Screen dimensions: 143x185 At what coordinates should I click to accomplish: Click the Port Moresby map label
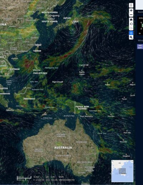(x=87, y=116)
